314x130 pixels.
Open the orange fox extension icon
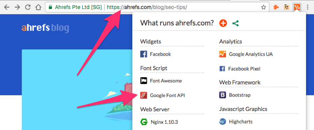(276, 7)
